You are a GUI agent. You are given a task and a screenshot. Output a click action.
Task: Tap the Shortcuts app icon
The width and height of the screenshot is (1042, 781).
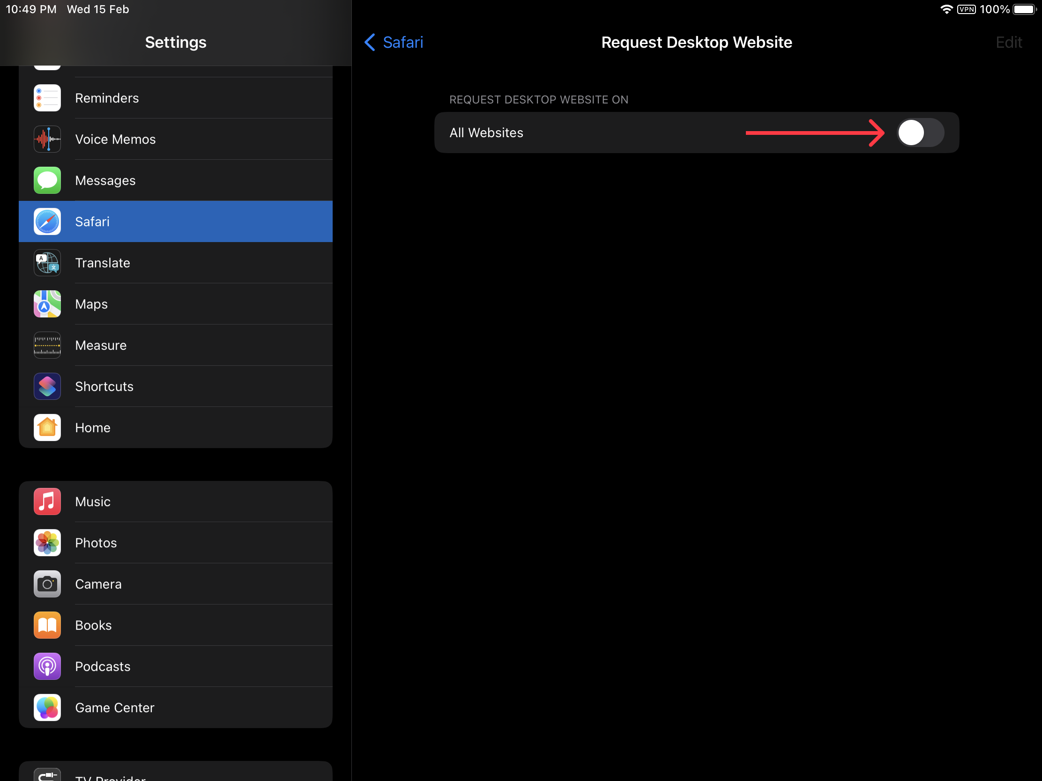pos(47,386)
